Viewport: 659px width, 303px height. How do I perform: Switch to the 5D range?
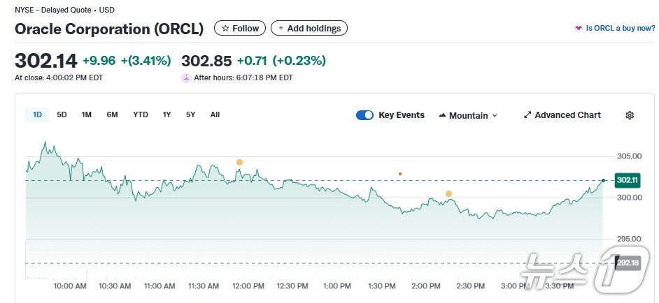tap(62, 114)
